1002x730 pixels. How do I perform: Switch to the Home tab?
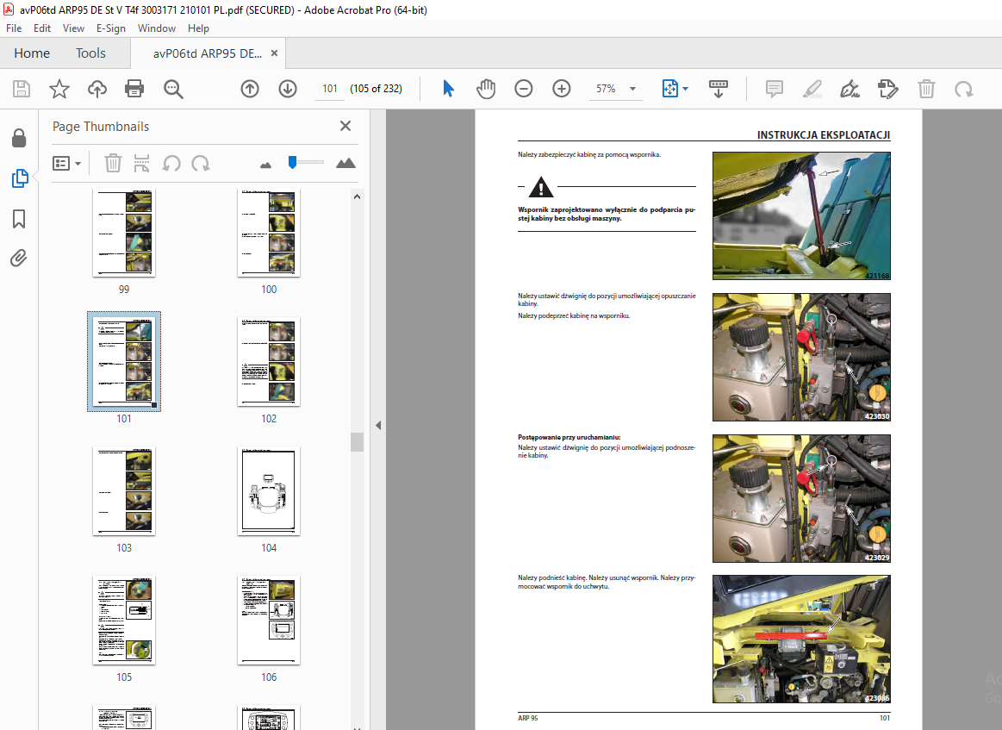click(x=32, y=53)
